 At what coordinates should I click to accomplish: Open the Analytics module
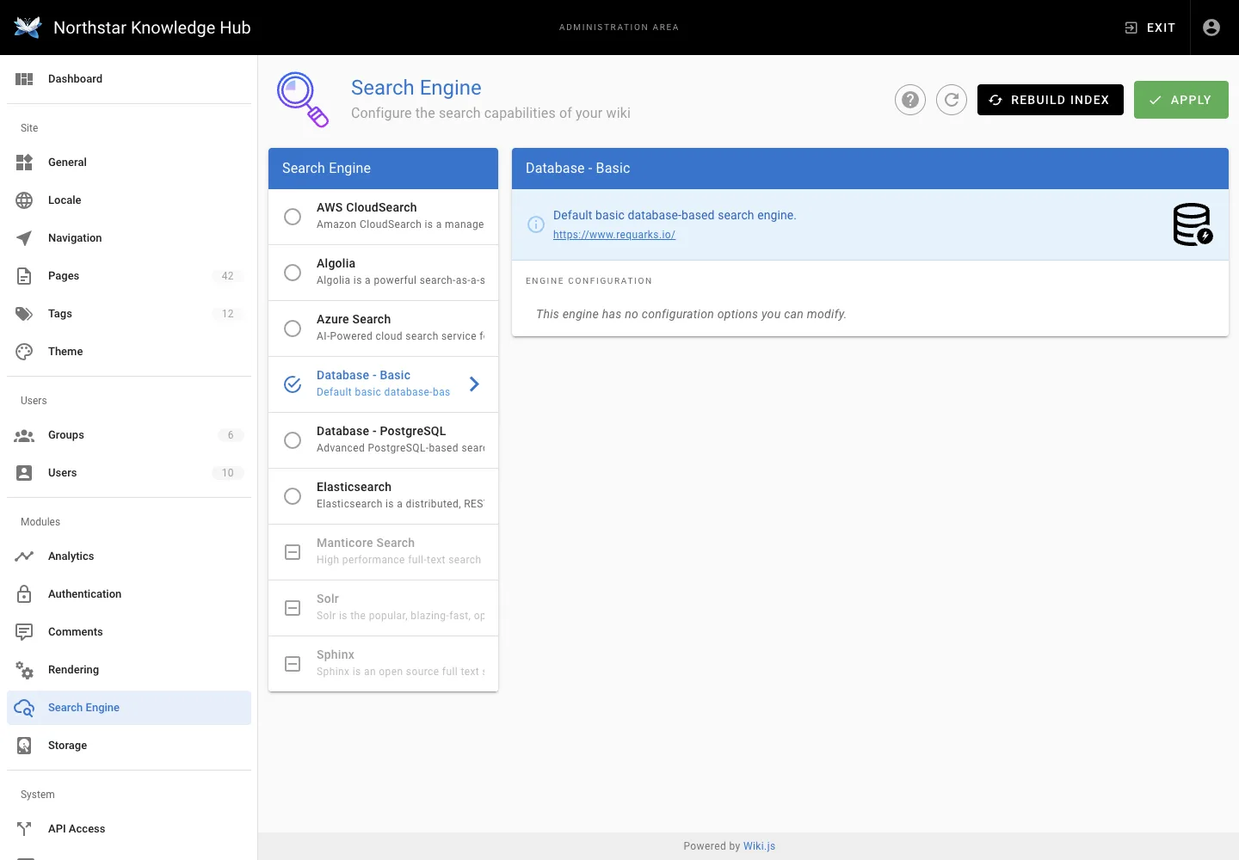click(x=129, y=556)
